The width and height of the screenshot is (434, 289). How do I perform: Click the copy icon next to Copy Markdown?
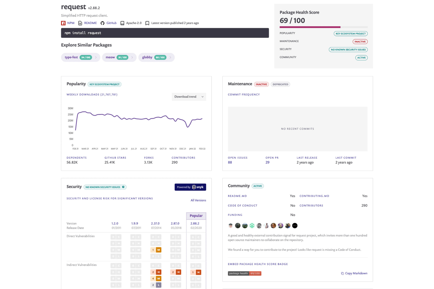pos(342,273)
